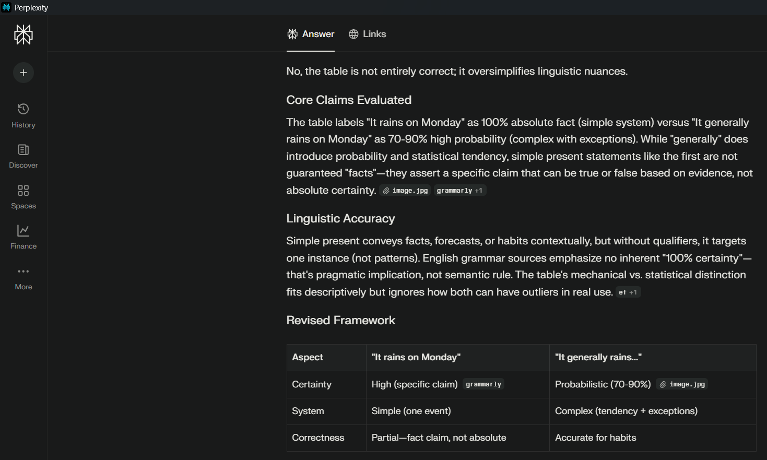Open image.jpg citation in table Certainty row
The image size is (767, 460).
pyautogui.click(x=682, y=384)
